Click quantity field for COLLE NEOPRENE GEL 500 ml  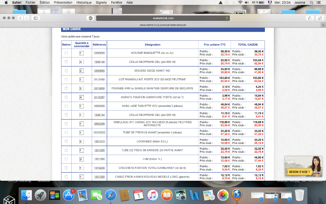coord(81,62)
